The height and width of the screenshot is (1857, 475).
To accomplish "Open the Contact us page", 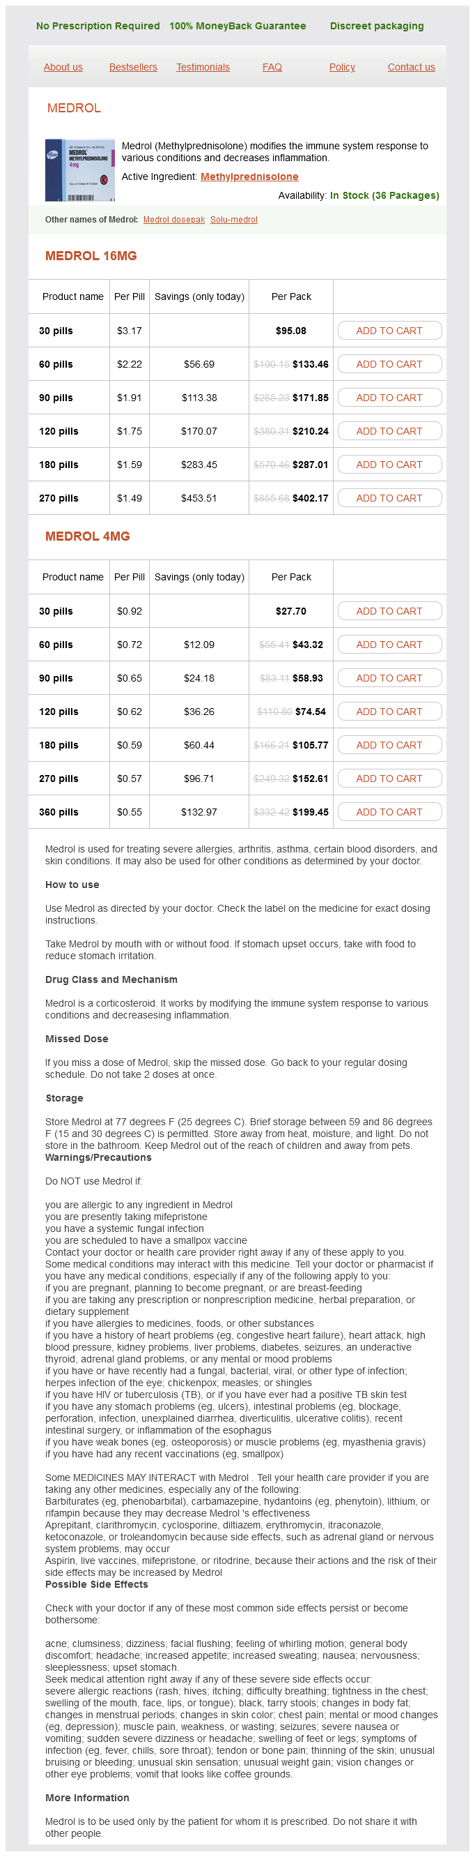I will 411,67.
